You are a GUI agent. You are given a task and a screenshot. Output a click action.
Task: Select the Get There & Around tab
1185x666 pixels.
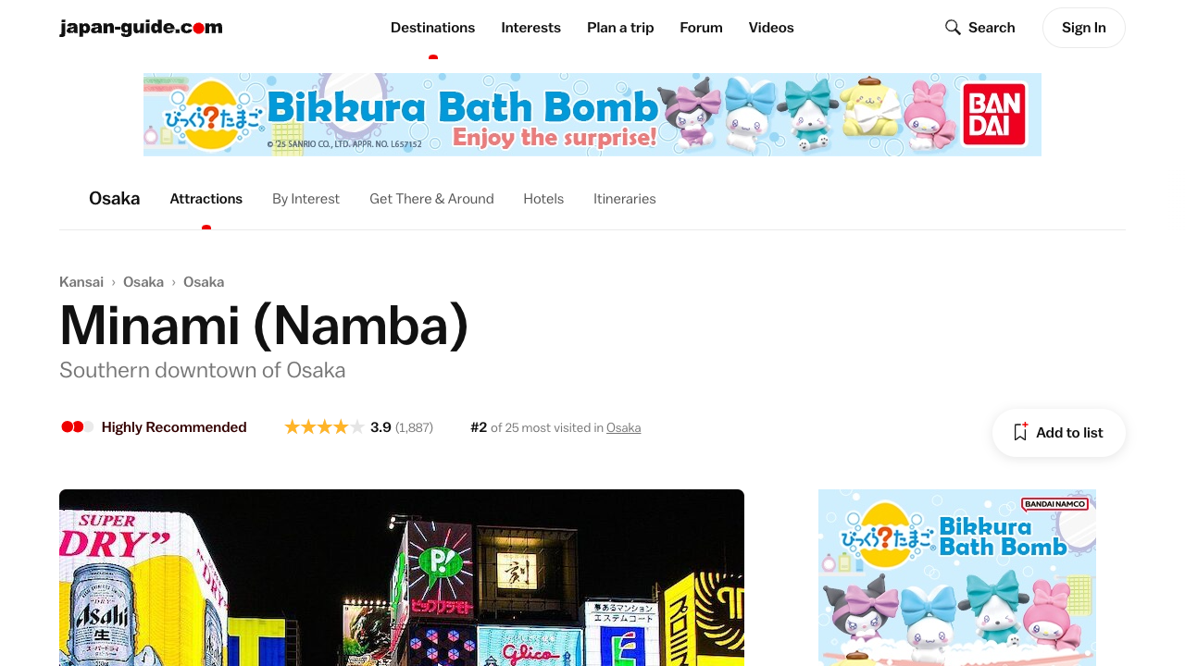(431, 199)
